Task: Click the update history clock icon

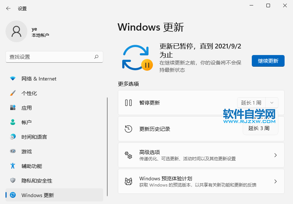Action: 128,129
